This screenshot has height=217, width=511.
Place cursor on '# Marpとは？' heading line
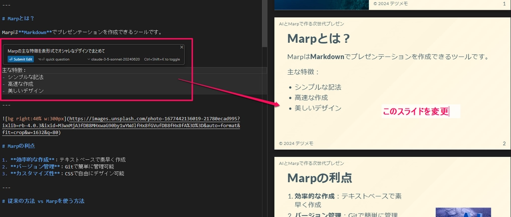pos(21,18)
